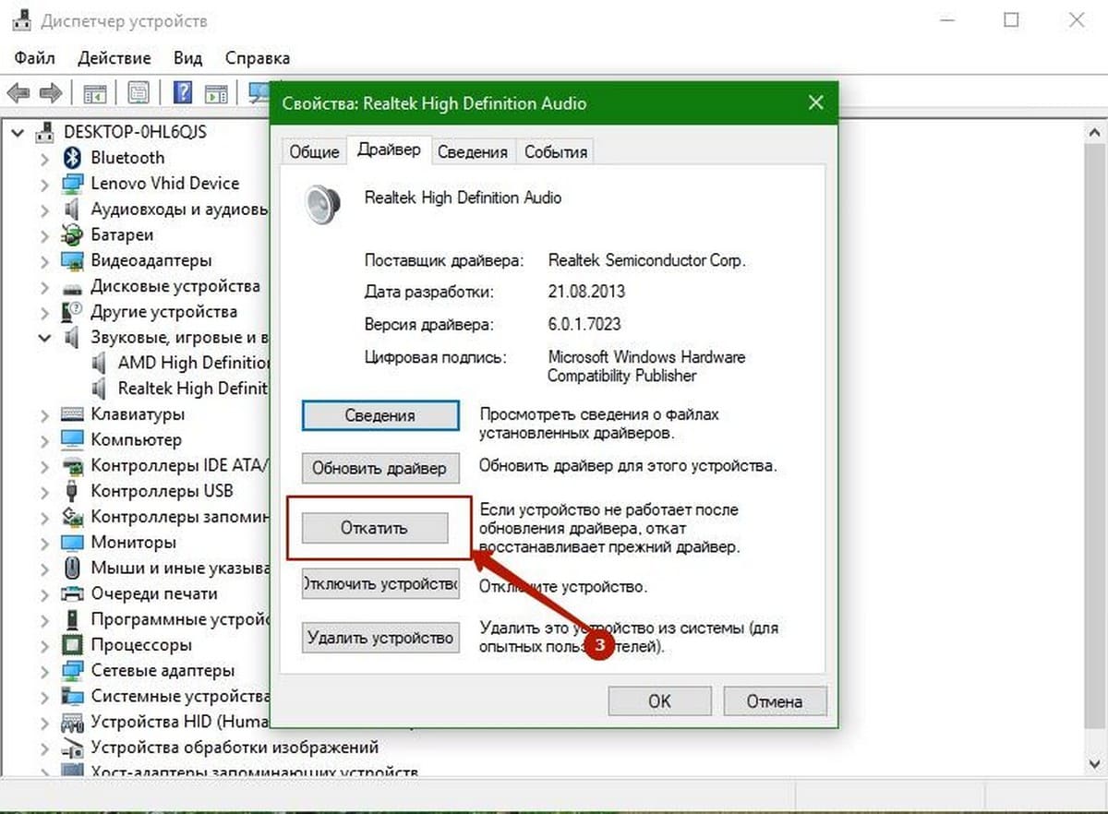
Task: Click the Realtek Semiconductor Corp. provider text
Action: click(646, 260)
